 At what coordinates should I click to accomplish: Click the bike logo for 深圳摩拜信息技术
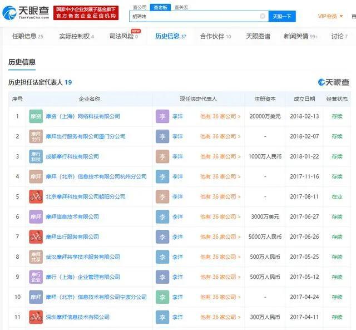click(36, 317)
